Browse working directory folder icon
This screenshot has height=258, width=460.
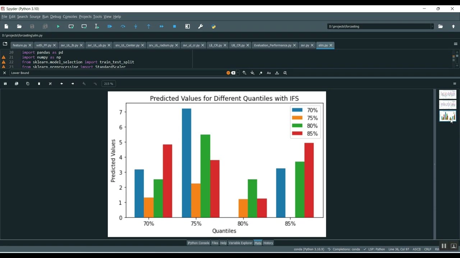pyautogui.click(x=441, y=27)
